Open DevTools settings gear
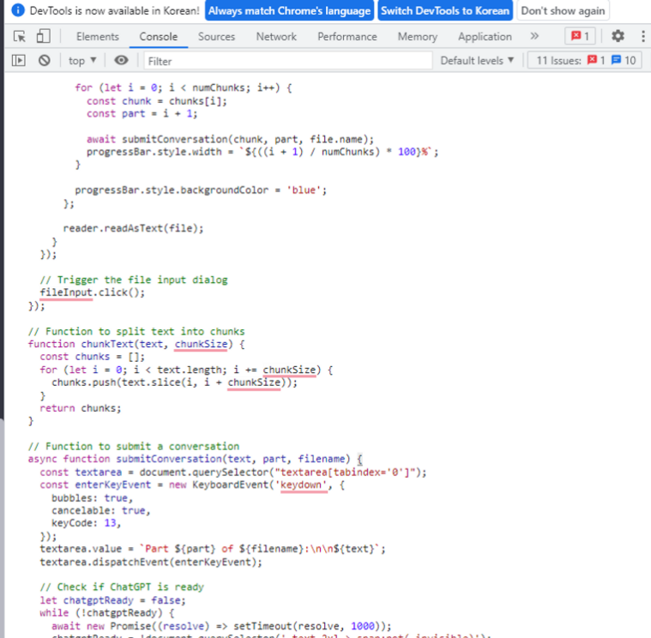This screenshot has height=638, width=651. point(618,36)
